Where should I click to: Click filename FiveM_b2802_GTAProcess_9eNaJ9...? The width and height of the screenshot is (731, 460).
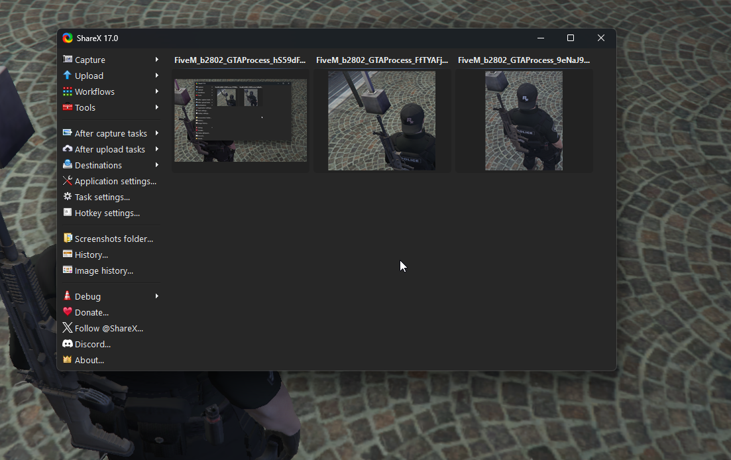524,60
